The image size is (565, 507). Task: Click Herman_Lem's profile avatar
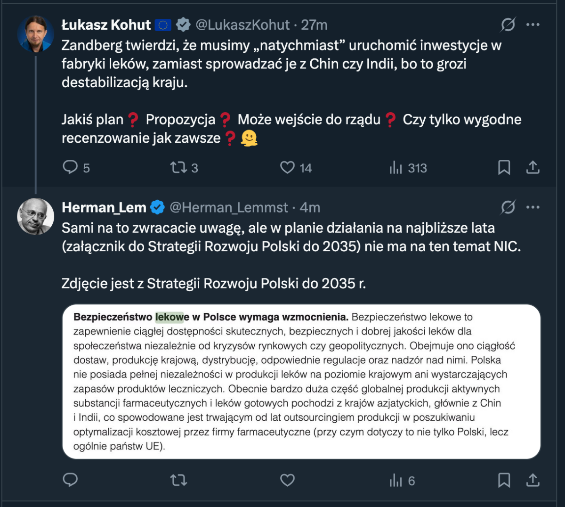(x=36, y=216)
